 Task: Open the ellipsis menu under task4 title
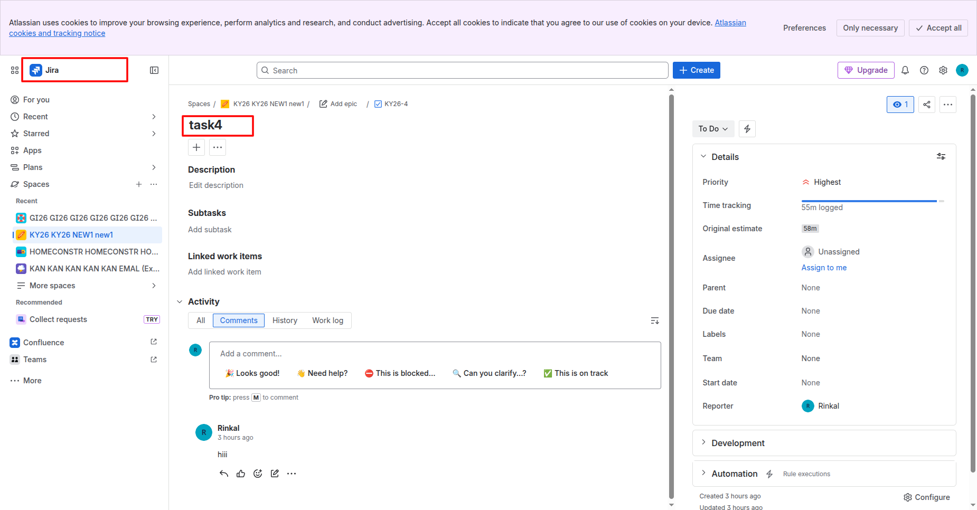click(x=218, y=147)
